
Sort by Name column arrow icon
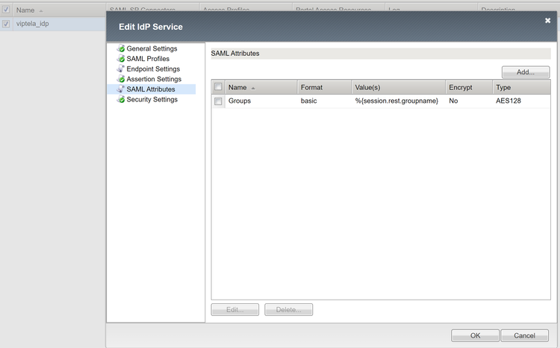tap(253, 88)
